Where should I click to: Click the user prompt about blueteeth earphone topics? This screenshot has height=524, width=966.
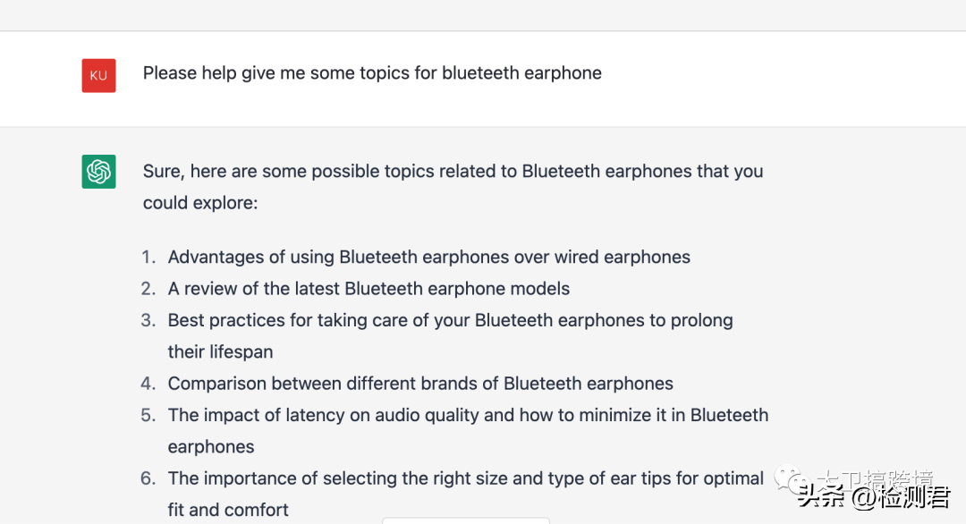tap(372, 73)
